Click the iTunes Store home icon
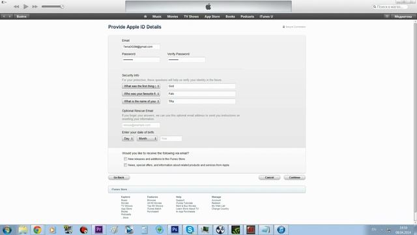417x235 pixels. pos(145,16)
